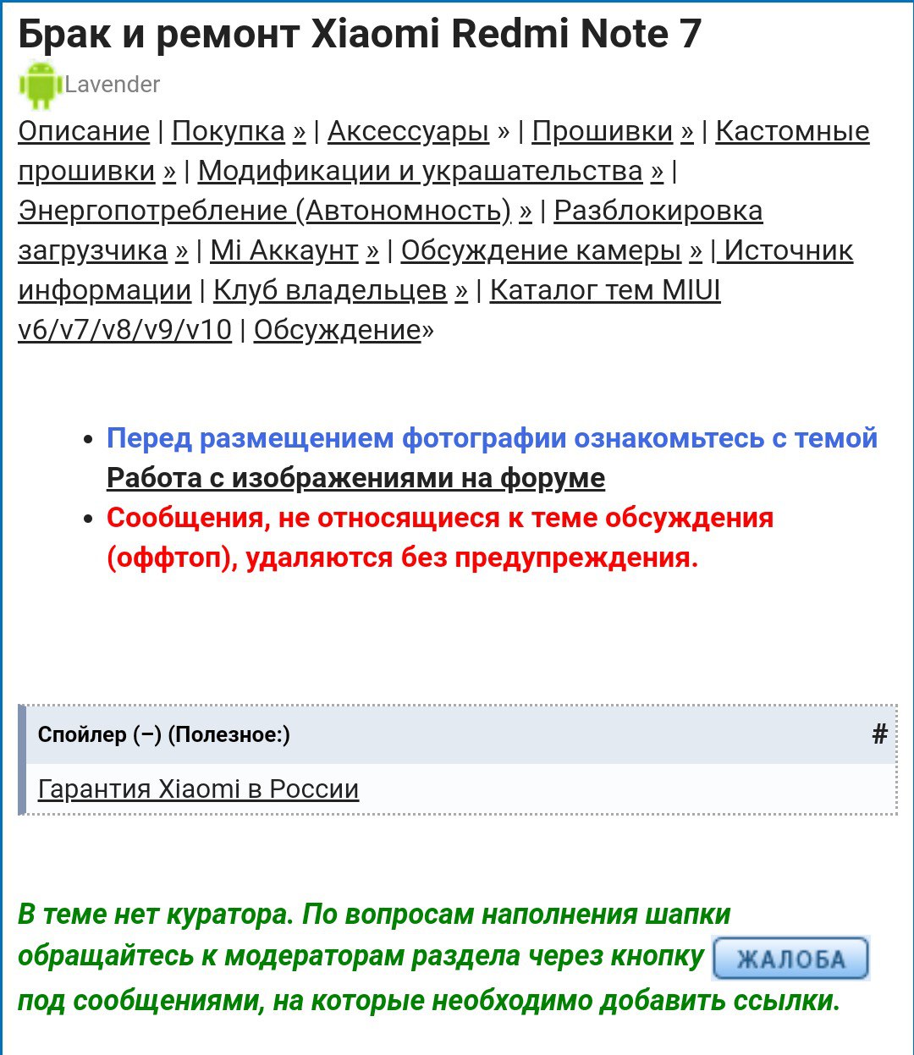
Task: Follow » arrow after Энергопотребление (Автономность)
Action: 526,212
